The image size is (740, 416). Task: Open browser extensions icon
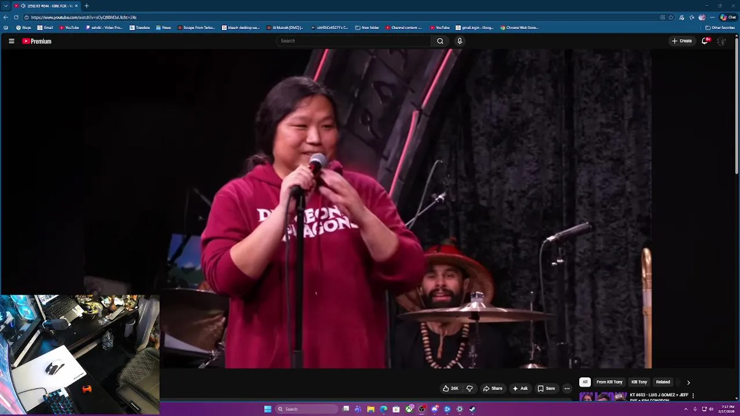(682, 17)
